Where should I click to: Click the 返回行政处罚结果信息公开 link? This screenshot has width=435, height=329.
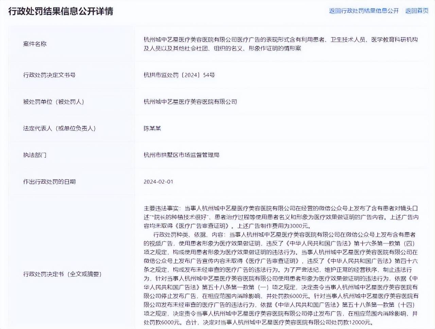click(364, 11)
